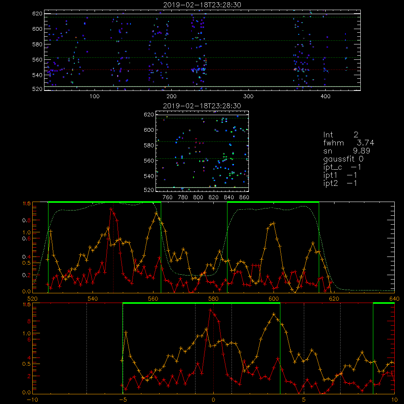The width and height of the screenshot is (404, 404).
Task: Click the red curve's highest peak in lower profile plot
Action: point(210,310)
